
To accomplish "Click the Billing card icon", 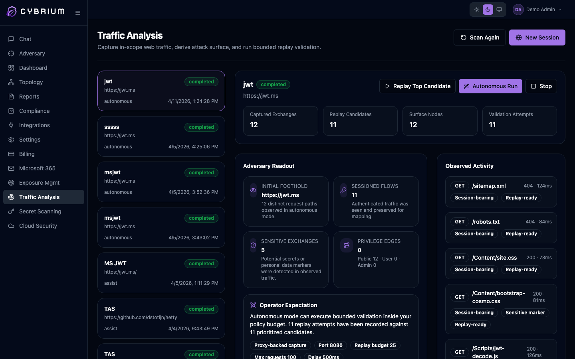I will click(11, 154).
